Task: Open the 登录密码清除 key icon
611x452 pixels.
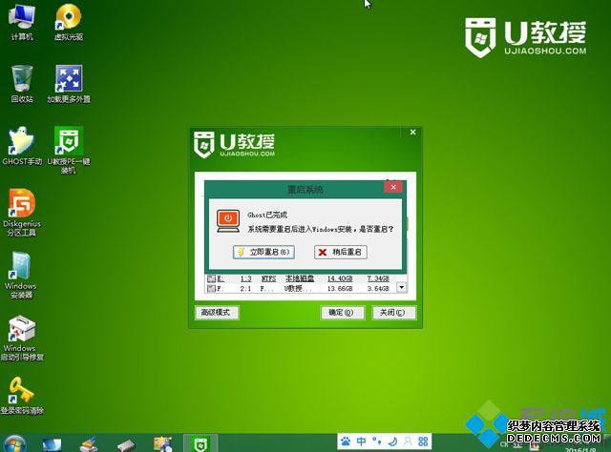Action: [22, 395]
